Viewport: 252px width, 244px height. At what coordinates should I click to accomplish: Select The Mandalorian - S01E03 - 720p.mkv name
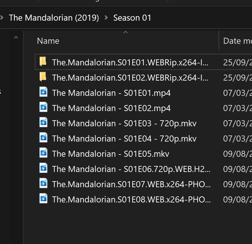click(124, 123)
